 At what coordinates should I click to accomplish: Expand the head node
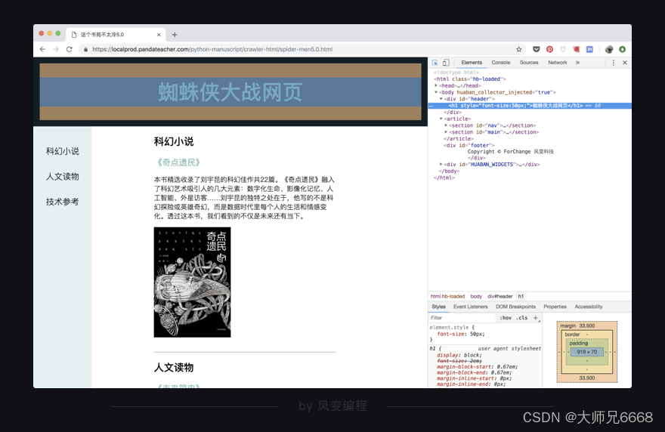point(436,85)
